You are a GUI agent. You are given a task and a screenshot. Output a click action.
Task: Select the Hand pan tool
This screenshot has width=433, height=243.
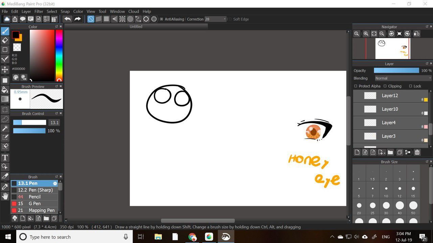(5, 196)
